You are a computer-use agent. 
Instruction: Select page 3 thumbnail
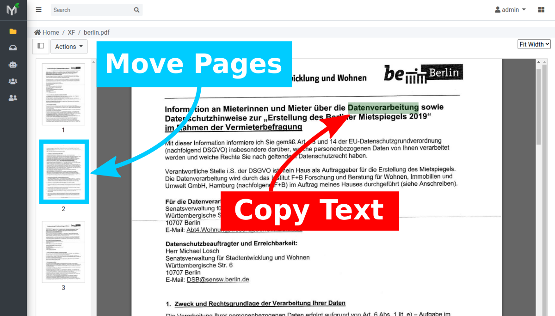coord(63,252)
